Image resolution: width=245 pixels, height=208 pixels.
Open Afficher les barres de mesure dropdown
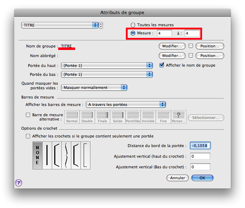[126, 105]
